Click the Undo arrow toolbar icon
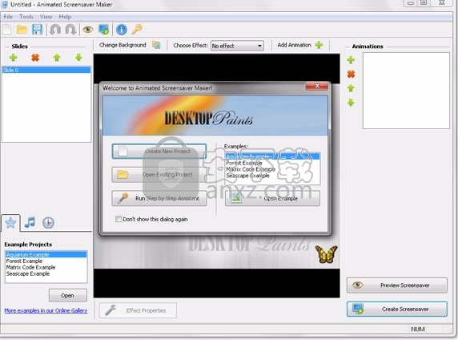This screenshot has width=458, height=340. (55, 30)
